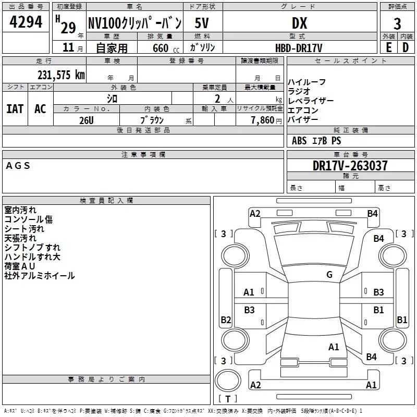Select grade value DX
The height and width of the screenshot is (417, 417).
[299, 23]
